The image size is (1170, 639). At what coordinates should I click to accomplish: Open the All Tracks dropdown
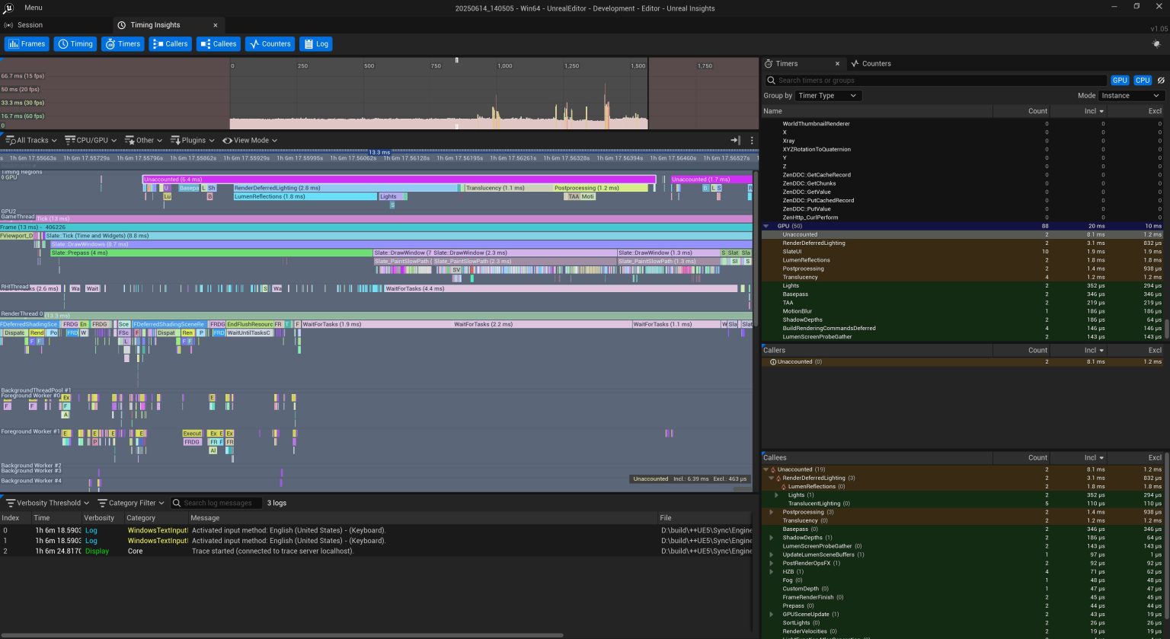[x=30, y=140]
